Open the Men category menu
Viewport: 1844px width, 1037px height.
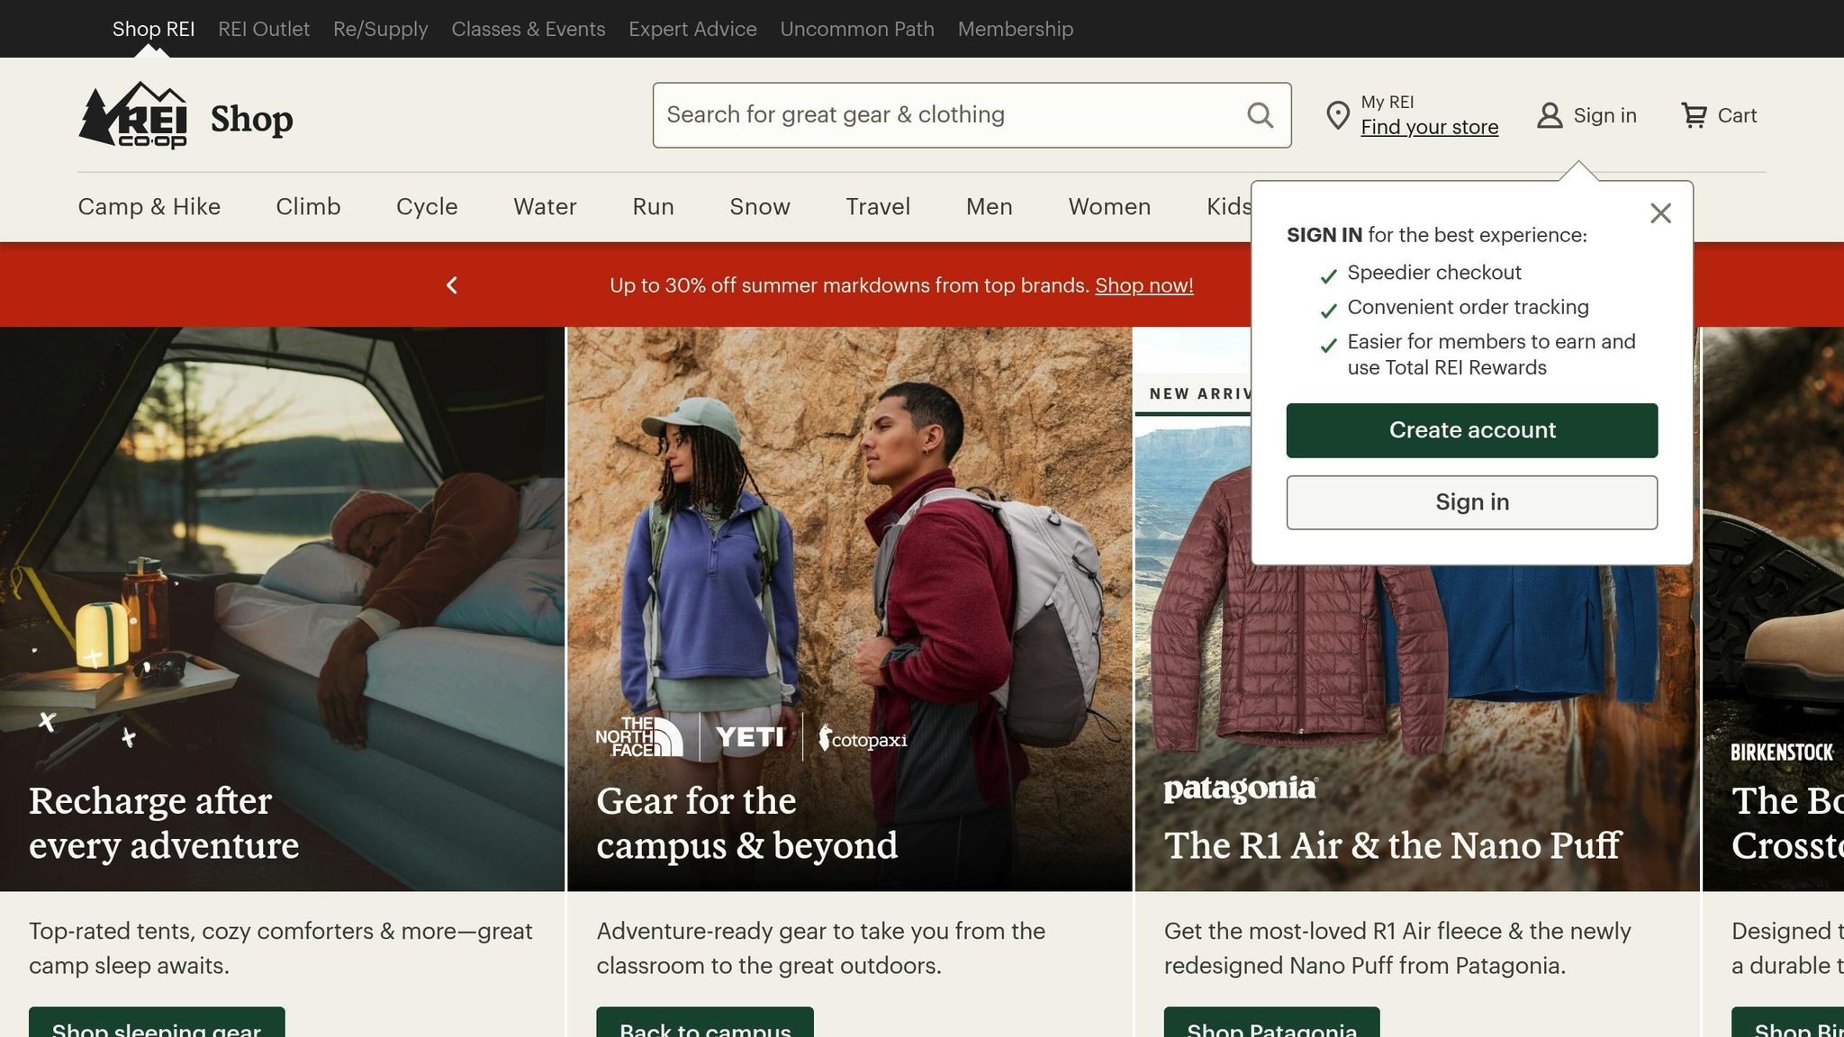point(990,207)
